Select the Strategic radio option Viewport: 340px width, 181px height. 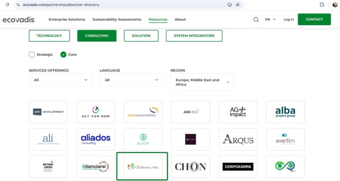tap(32, 54)
